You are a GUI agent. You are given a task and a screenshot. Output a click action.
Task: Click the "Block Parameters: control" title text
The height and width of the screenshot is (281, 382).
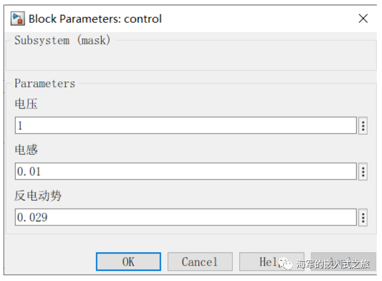point(95,19)
